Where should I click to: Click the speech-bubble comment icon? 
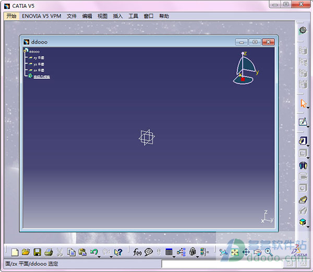[149, 252]
